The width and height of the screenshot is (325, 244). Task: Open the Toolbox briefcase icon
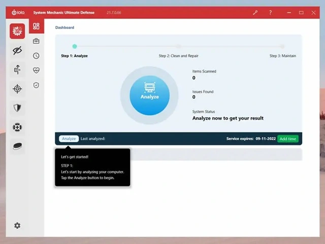coord(36,41)
